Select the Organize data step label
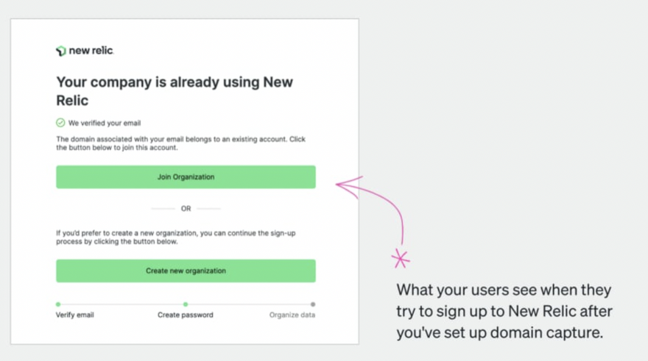Viewport: 648px width, 361px height. click(292, 315)
